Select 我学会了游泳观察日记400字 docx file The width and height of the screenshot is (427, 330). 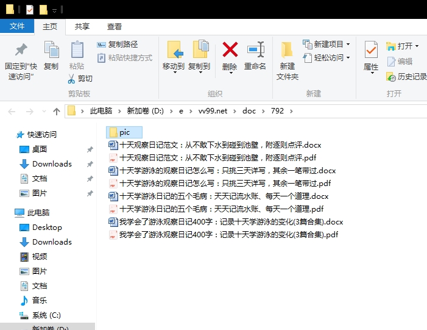226,221
